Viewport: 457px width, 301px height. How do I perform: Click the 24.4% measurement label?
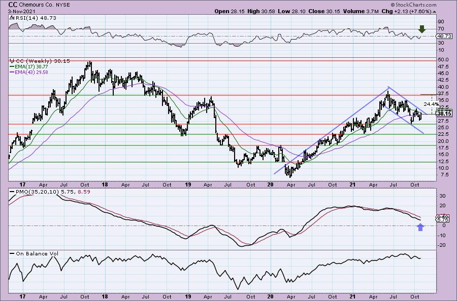tap(431, 104)
